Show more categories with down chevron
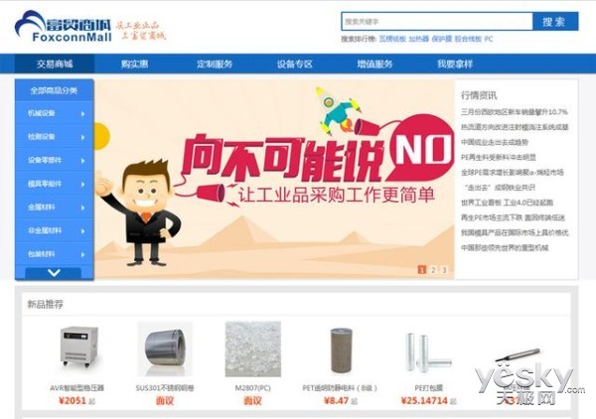 [x=54, y=273]
